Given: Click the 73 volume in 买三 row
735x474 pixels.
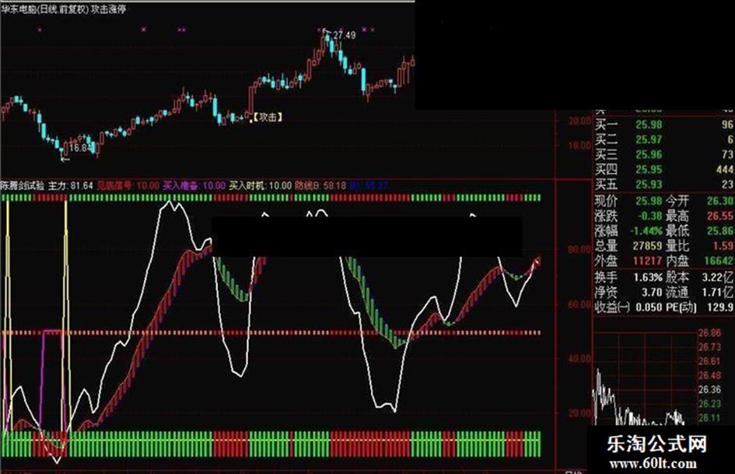Looking at the screenshot, I should (727, 154).
